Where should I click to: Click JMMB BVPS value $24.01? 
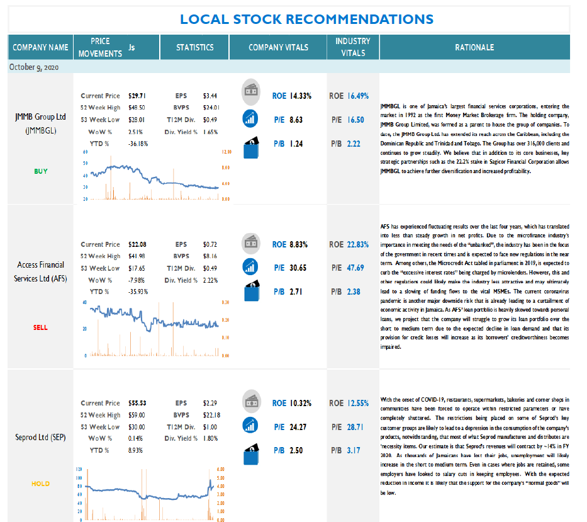[211, 108]
